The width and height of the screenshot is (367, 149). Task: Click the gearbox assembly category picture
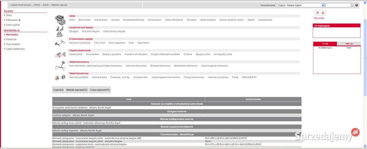[60, 32]
